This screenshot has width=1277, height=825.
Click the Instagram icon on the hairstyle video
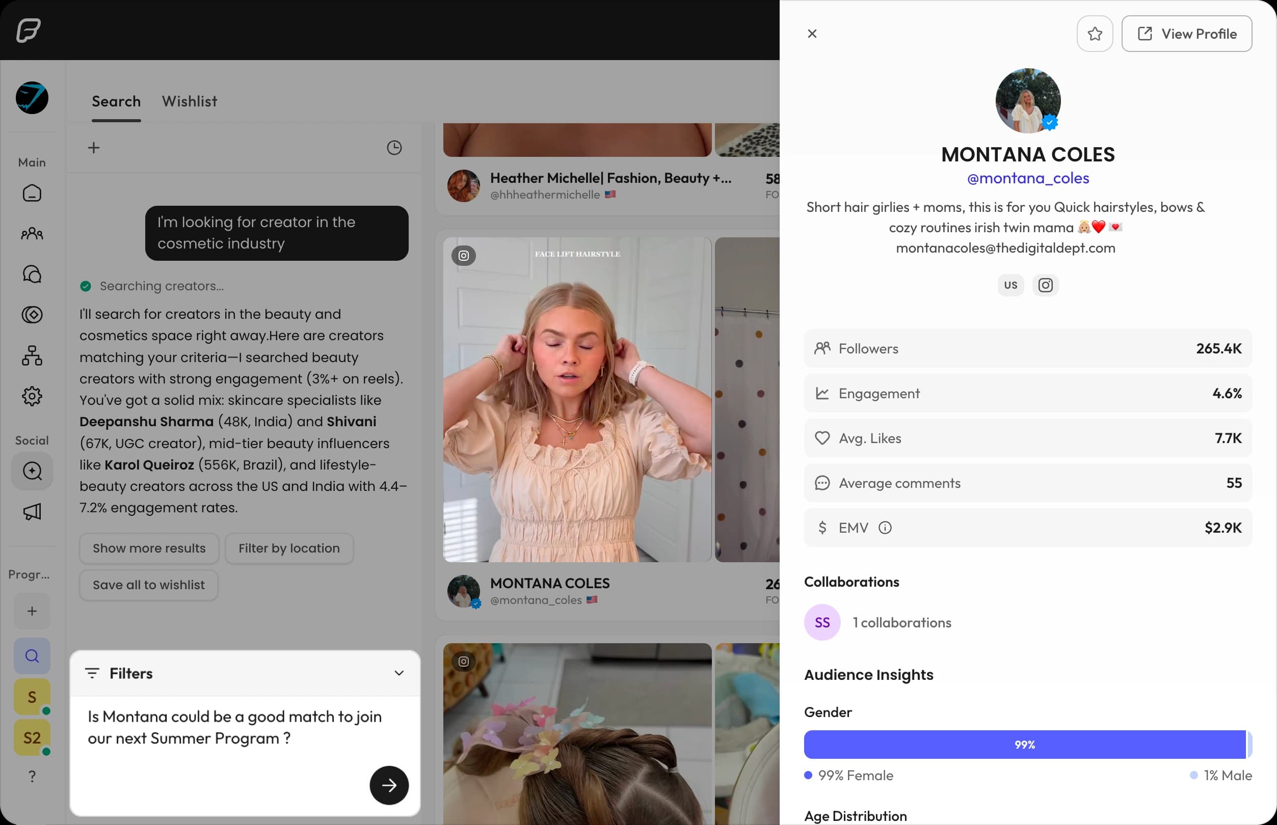point(463,256)
